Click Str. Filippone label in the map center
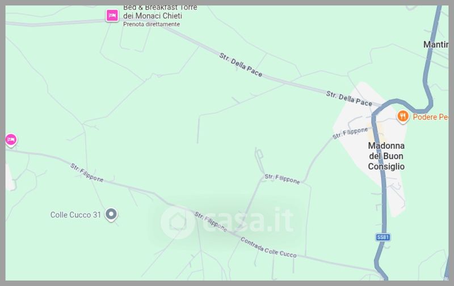The image size is (454, 286). tap(282, 179)
